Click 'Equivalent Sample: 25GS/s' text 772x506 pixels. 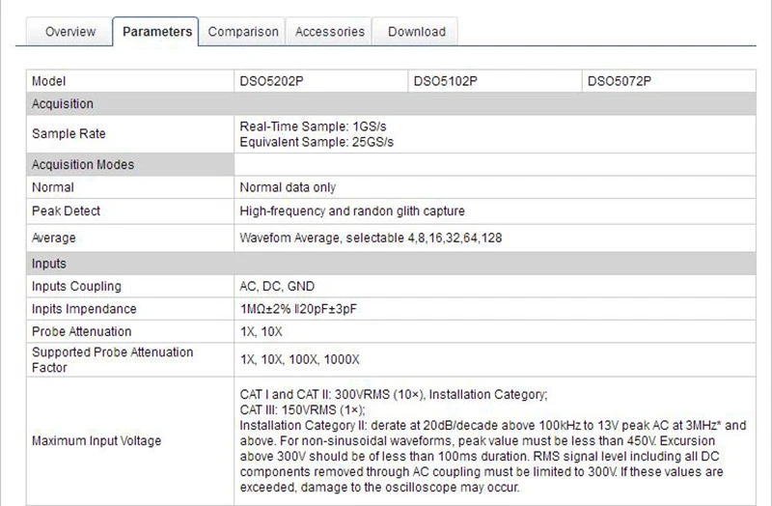coord(317,142)
